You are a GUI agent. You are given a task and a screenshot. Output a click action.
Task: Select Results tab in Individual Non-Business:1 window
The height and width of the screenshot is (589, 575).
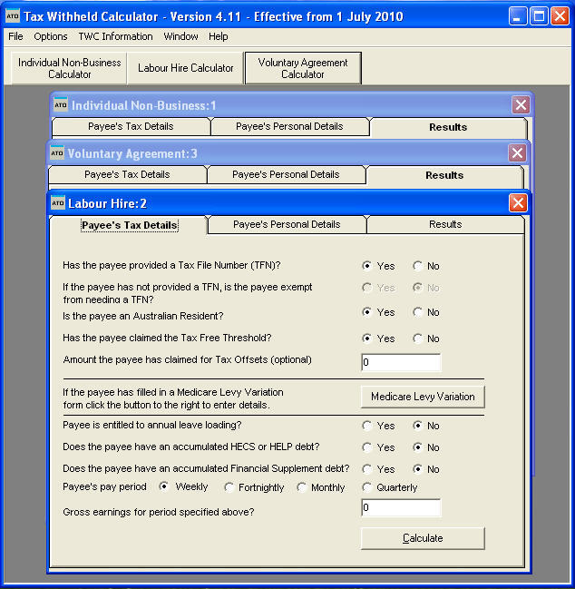point(448,127)
